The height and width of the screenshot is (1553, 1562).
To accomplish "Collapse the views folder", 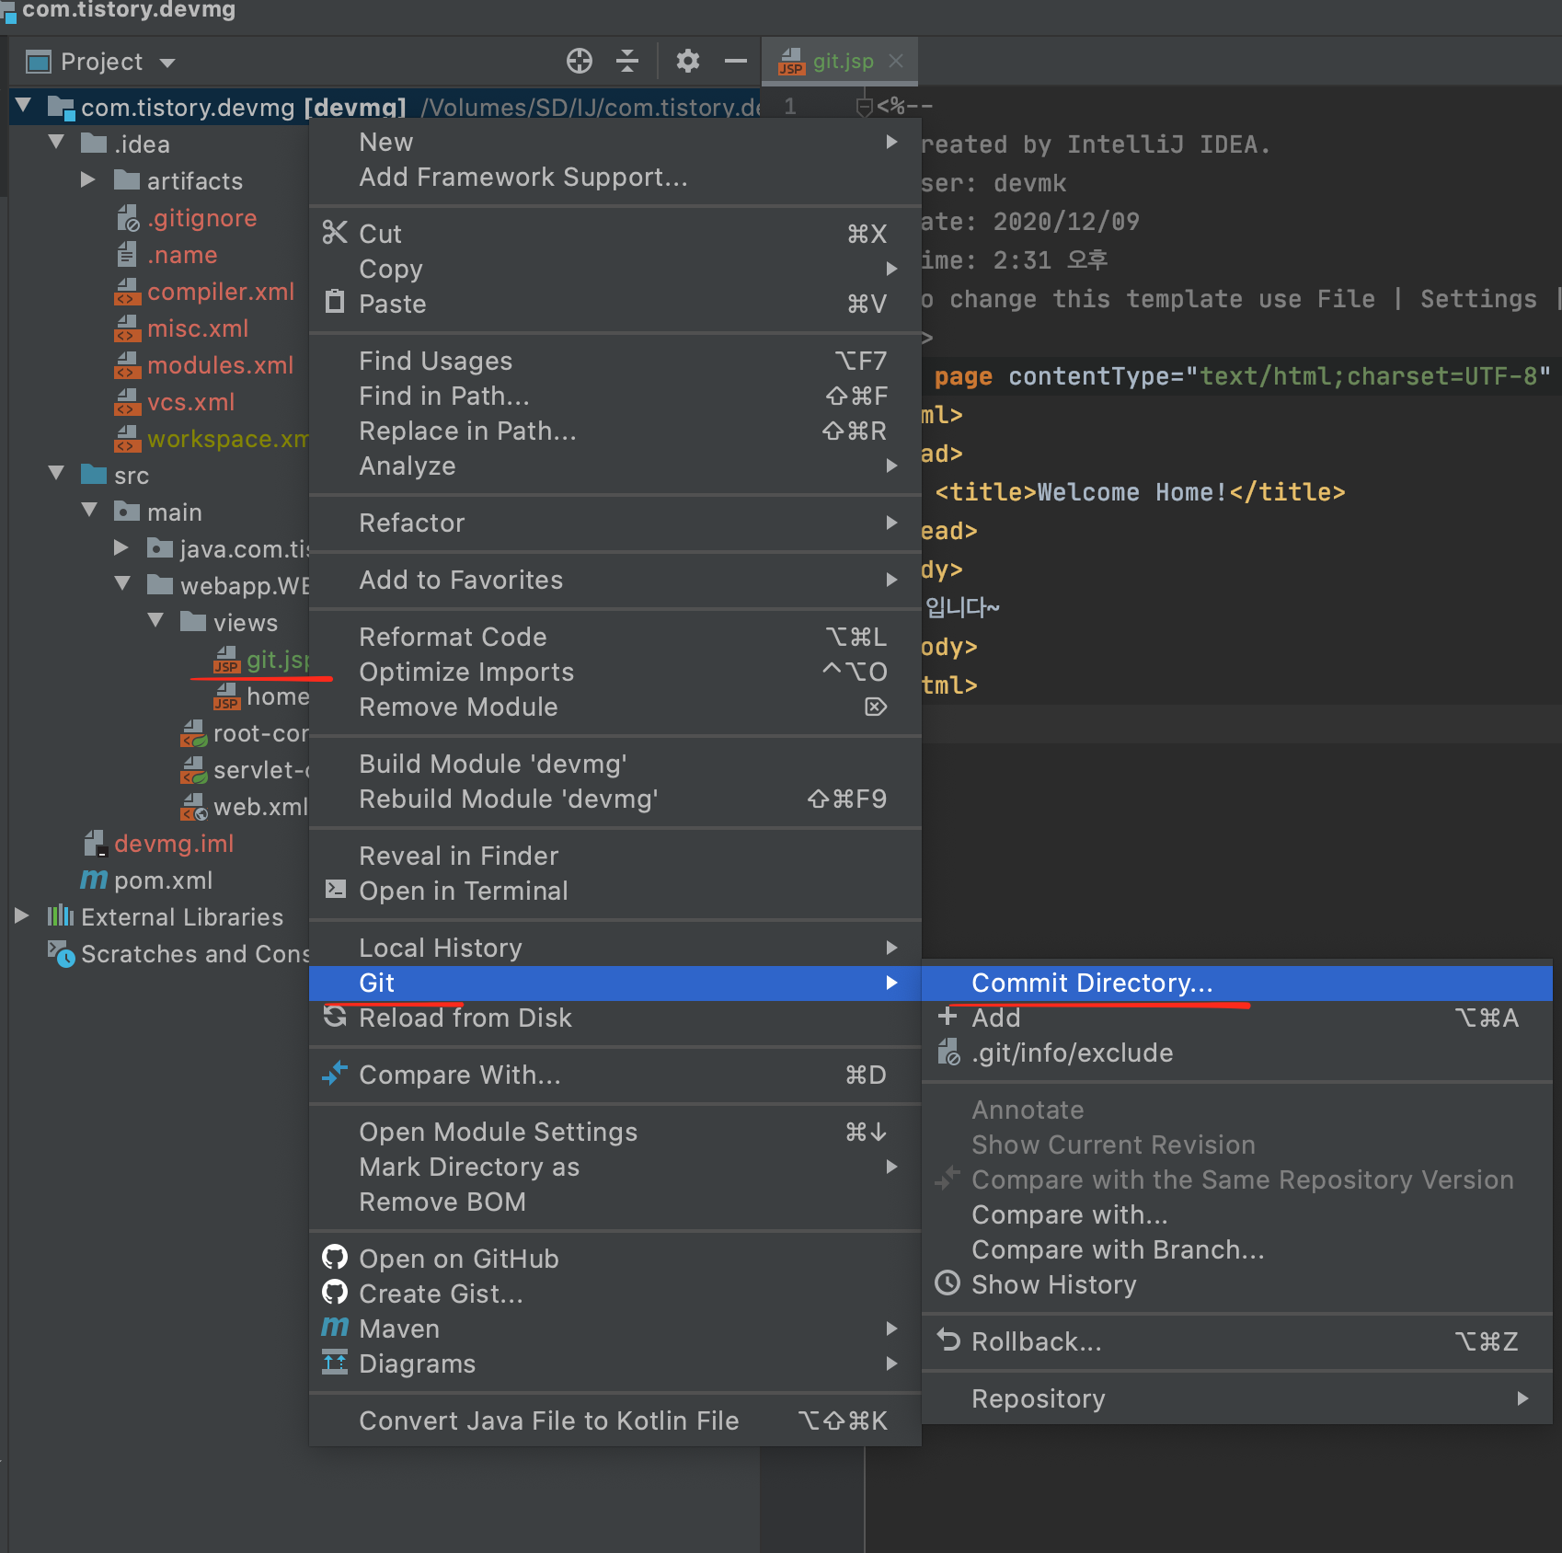I will pos(156,622).
